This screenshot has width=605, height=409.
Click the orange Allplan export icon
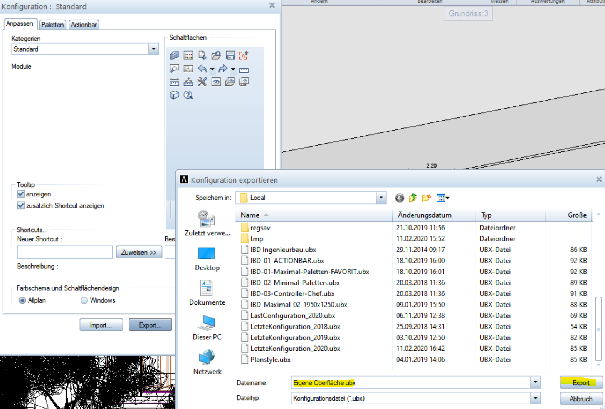tap(244, 55)
